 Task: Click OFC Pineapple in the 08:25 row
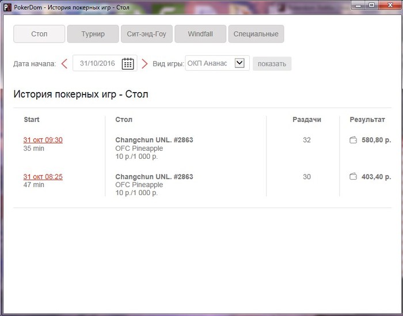click(x=139, y=185)
